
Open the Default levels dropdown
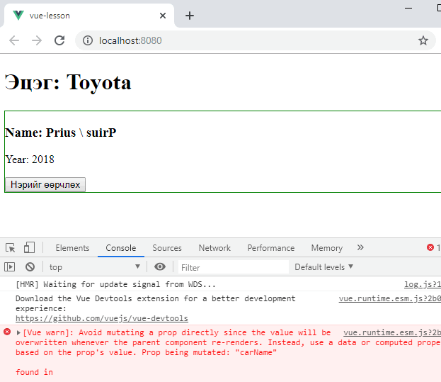click(x=323, y=267)
